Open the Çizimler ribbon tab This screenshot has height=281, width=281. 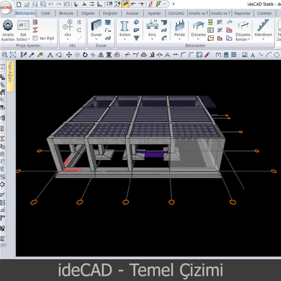264,13
